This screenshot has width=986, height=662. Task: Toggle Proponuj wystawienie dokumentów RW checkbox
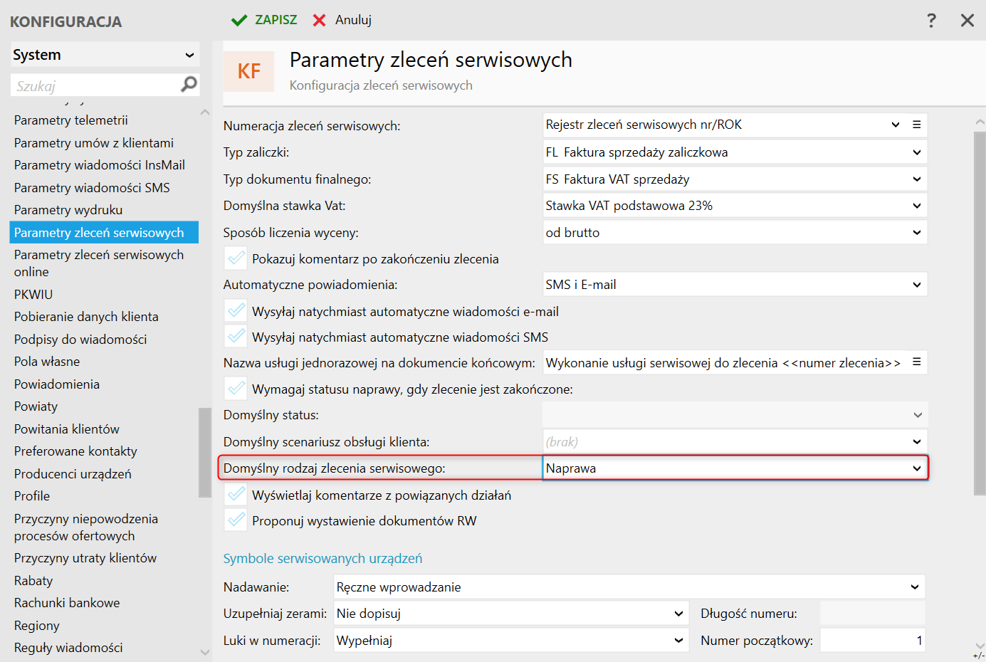[x=236, y=520]
